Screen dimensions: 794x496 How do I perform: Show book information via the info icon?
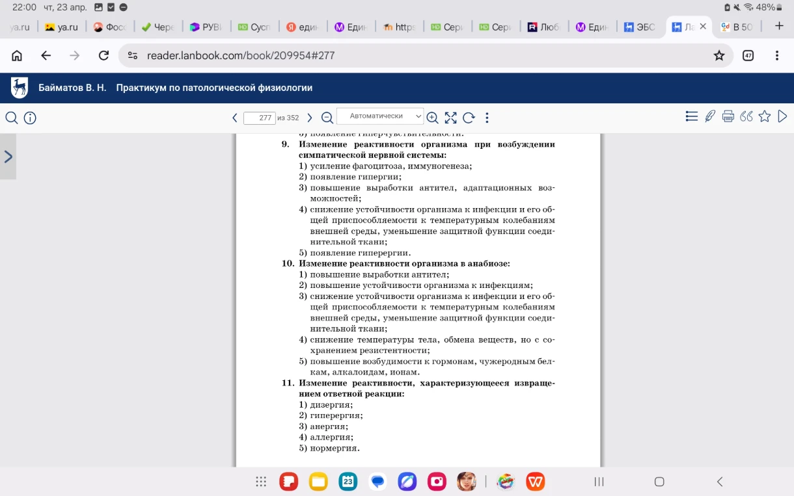(x=30, y=118)
